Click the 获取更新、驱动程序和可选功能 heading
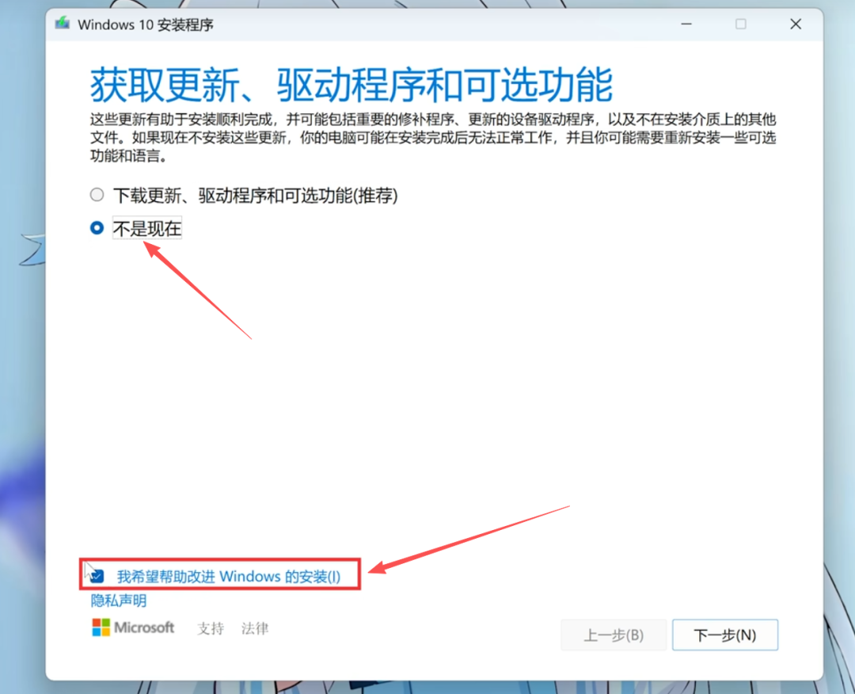 click(351, 85)
